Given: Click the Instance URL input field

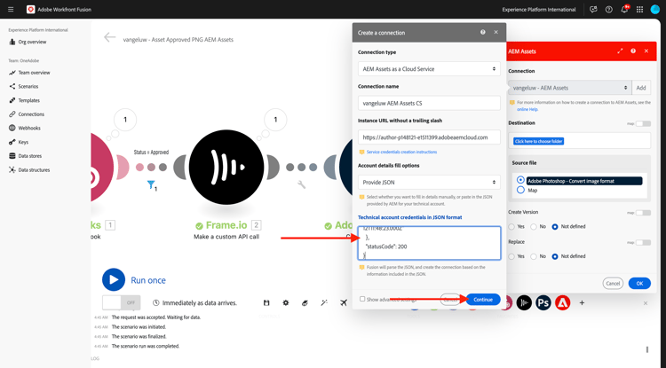Looking at the screenshot, I should pos(429,137).
